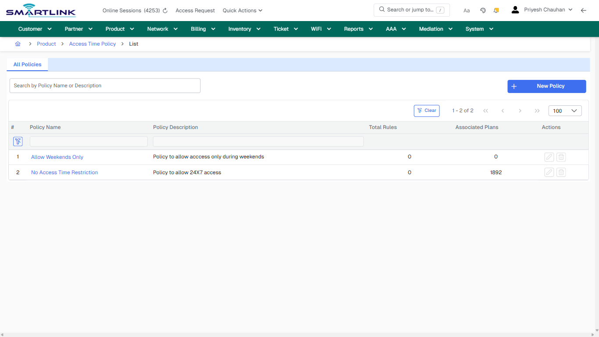Open the theme palette picker
The height and width of the screenshot is (337, 599).
483,10
